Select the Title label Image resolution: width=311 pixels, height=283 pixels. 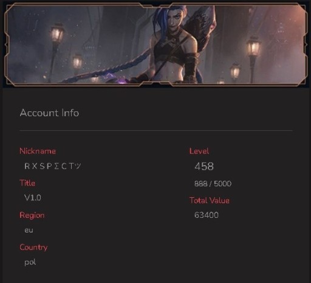coord(27,183)
